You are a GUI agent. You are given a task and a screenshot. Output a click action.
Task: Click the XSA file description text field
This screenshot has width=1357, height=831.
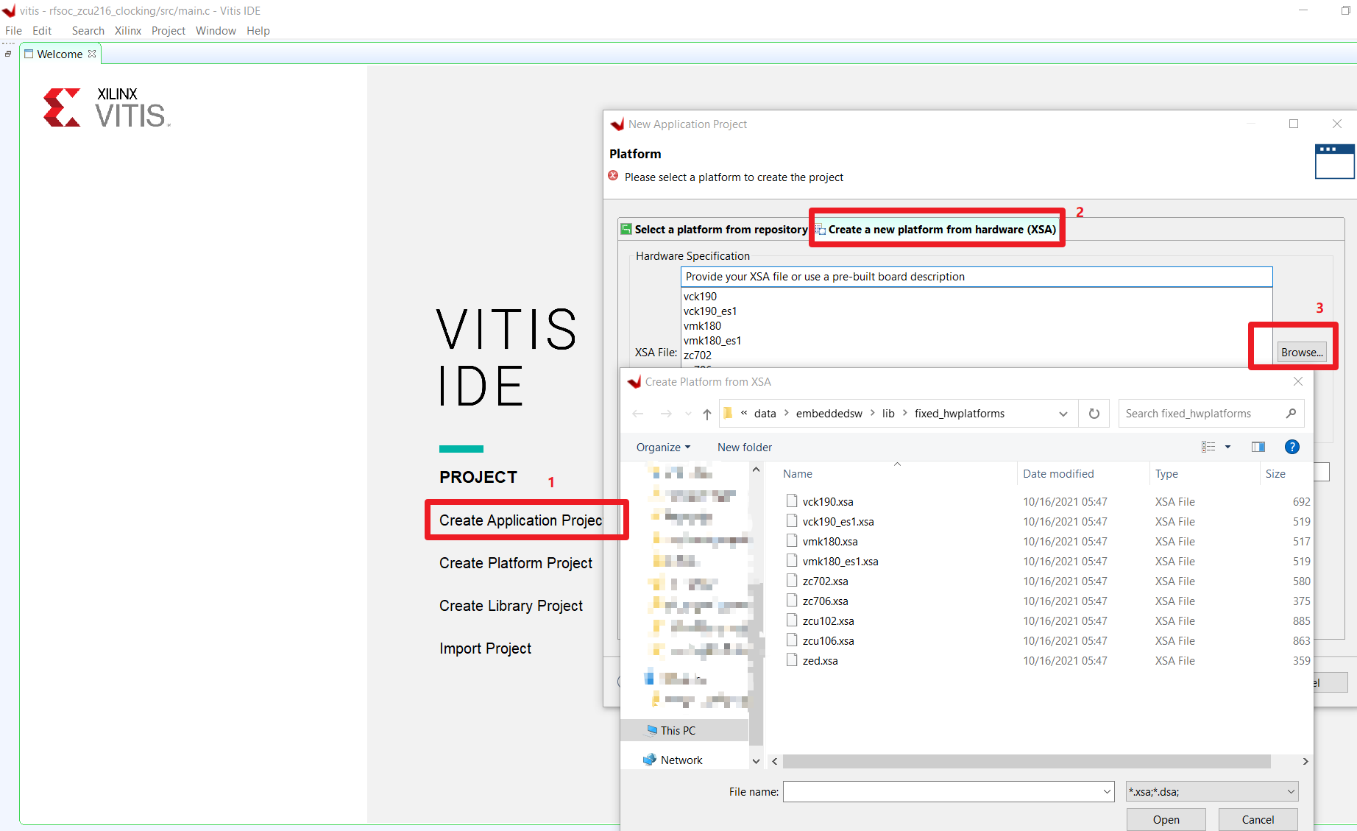click(977, 277)
